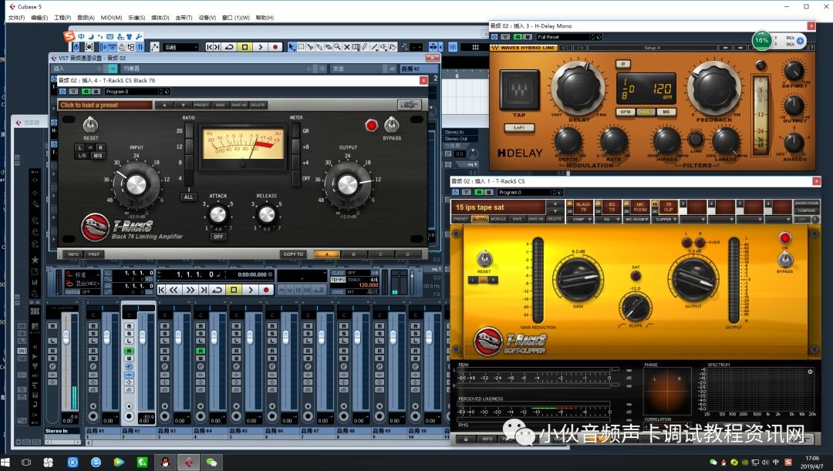
Task: Open the 音频(A) menu
Action: click(86, 18)
